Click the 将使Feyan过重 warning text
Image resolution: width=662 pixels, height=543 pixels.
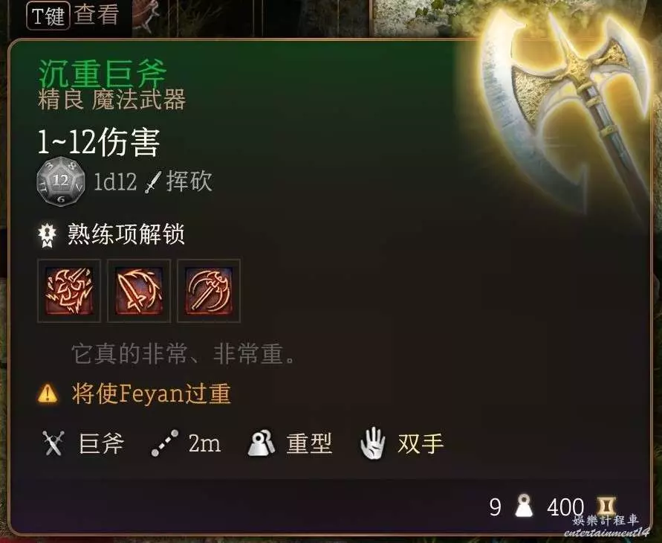[x=152, y=393]
